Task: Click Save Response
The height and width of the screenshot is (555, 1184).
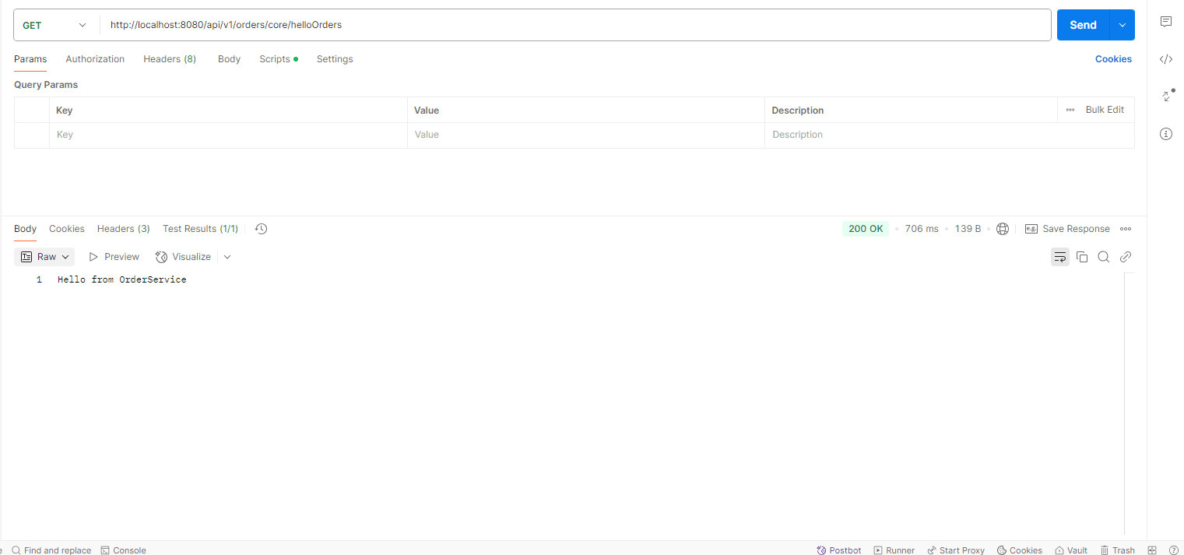Action: point(1067,229)
